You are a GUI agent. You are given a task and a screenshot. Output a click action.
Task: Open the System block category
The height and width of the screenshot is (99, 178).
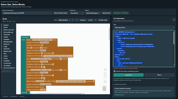coord(6,25)
